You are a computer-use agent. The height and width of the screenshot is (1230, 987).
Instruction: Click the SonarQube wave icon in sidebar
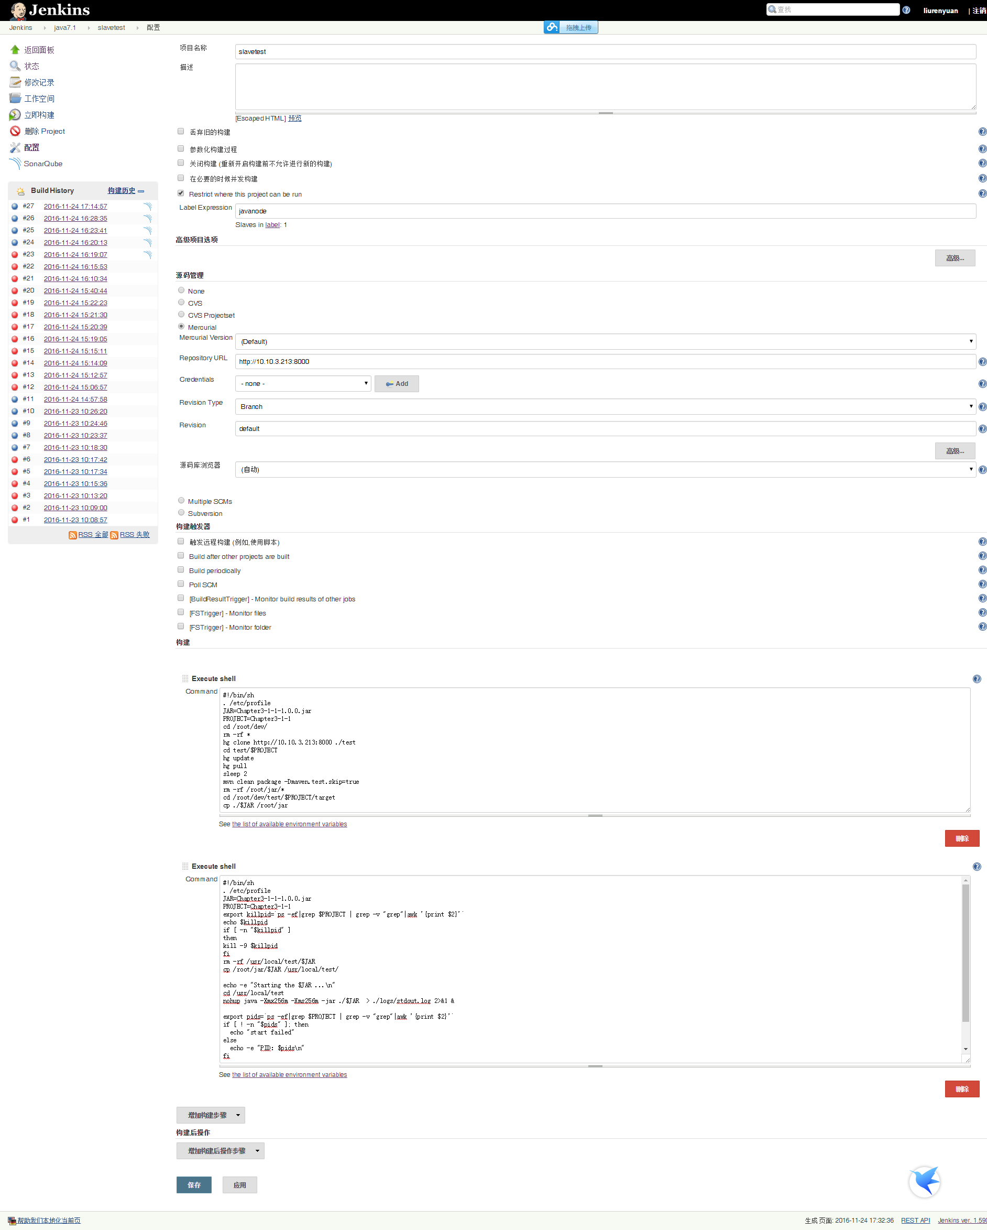[x=15, y=164]
